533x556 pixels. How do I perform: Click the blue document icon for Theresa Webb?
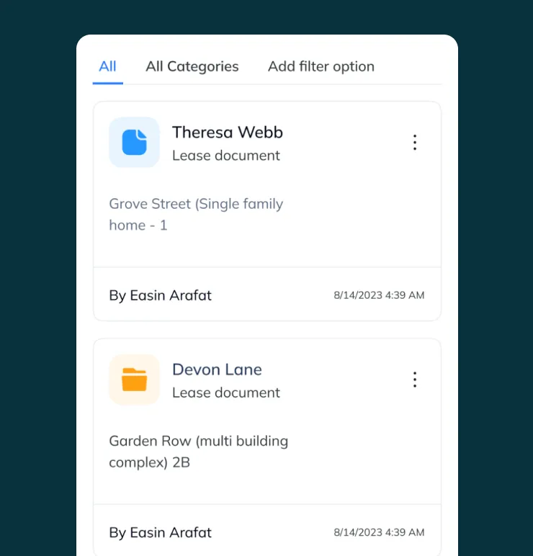point(134,142)
